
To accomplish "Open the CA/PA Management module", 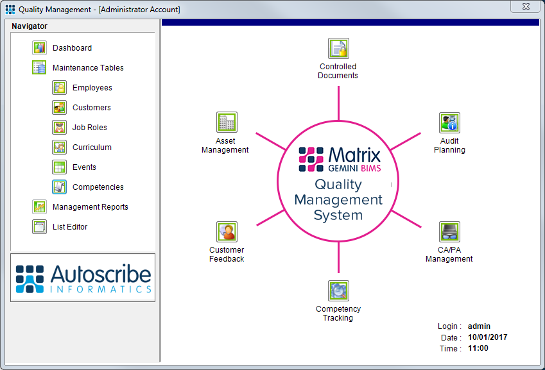I will pyautogui.click(x=449, y=231).
